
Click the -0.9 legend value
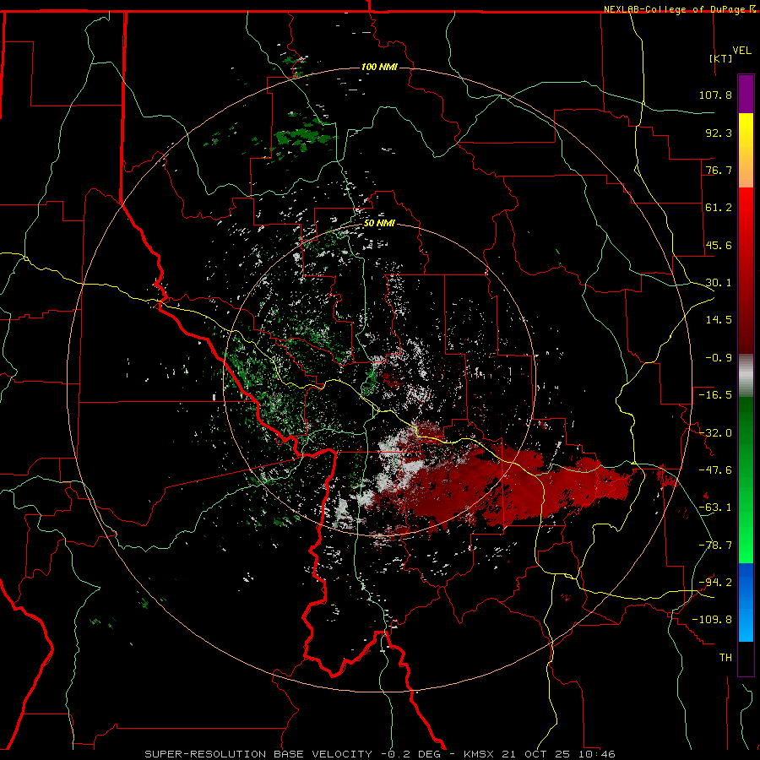pos(719,358)
